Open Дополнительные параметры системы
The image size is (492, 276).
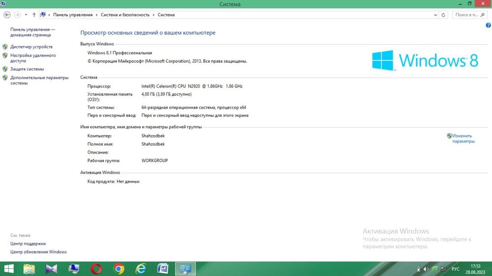pos(39,80)
